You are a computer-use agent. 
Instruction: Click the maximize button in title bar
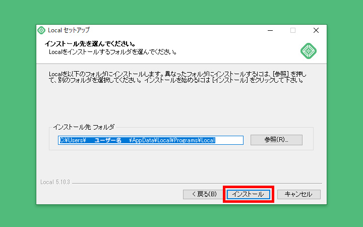[293, 30]
